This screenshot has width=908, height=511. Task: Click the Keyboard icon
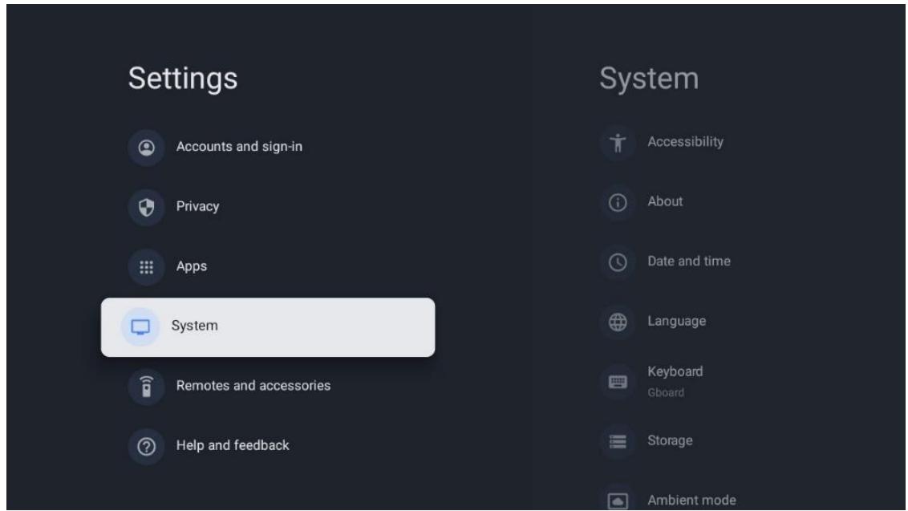tap(618, 381)
